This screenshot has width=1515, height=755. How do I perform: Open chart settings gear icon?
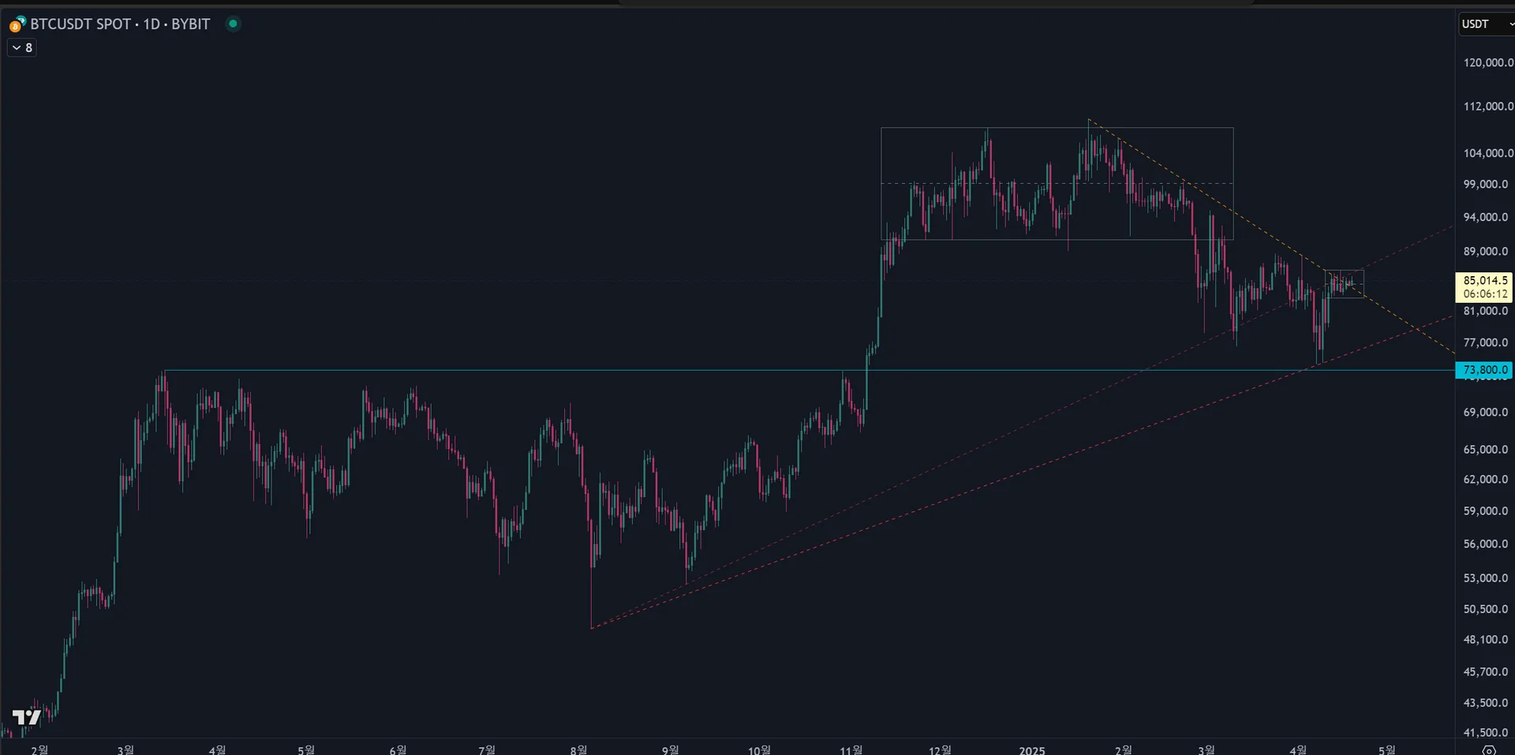(1489, 749)
